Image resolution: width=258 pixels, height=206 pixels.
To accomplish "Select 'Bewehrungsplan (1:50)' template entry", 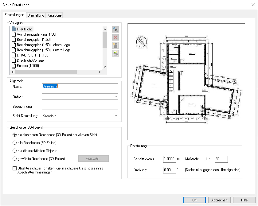I will [x=34, y=40].
